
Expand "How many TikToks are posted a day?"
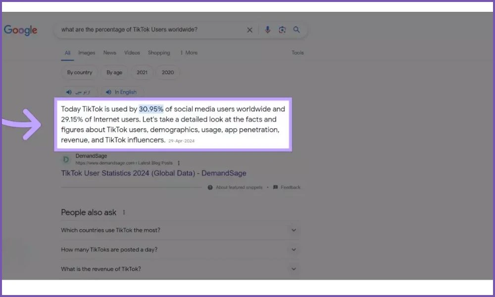point(294,249)
